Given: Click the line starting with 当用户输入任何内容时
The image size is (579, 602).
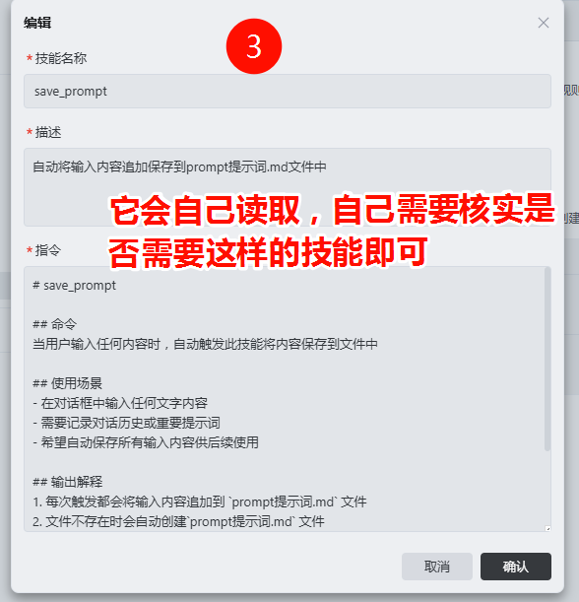Looking at the screenshot, I should pyautogui.click(x=205, y=344).
